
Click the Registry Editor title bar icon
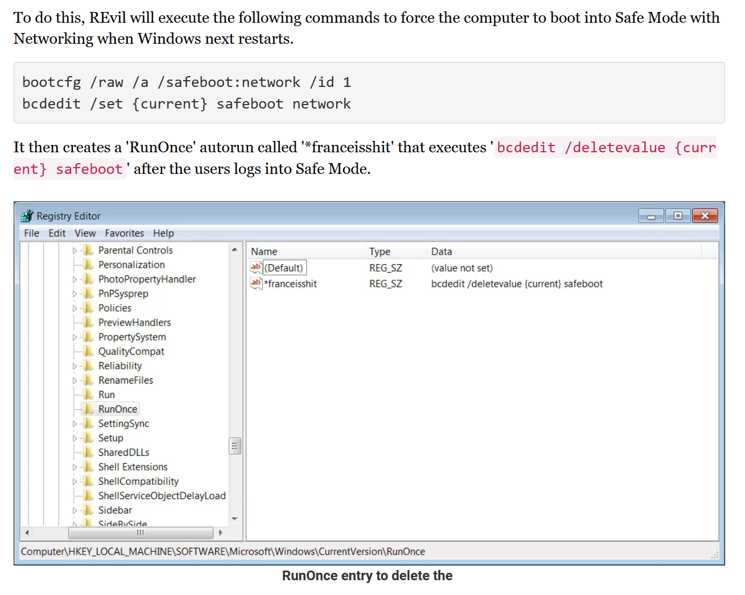(27, 216)
